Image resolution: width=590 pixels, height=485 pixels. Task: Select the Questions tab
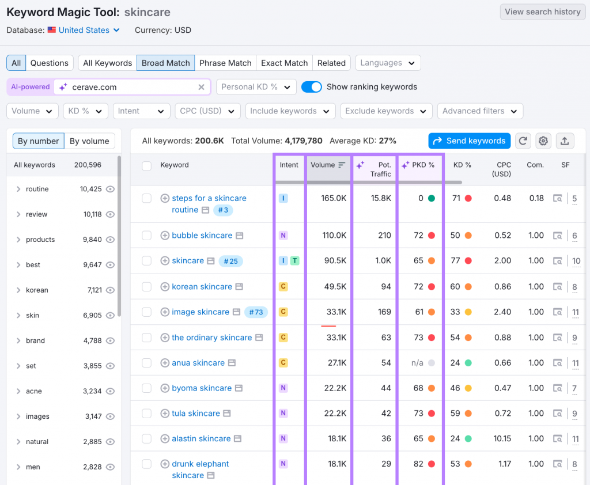50,63
